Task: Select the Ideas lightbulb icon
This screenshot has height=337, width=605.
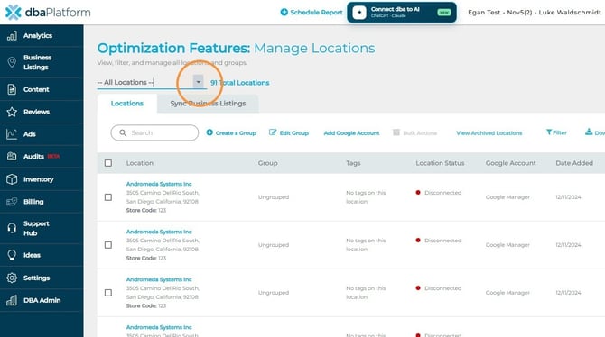Action: (12, 255)
